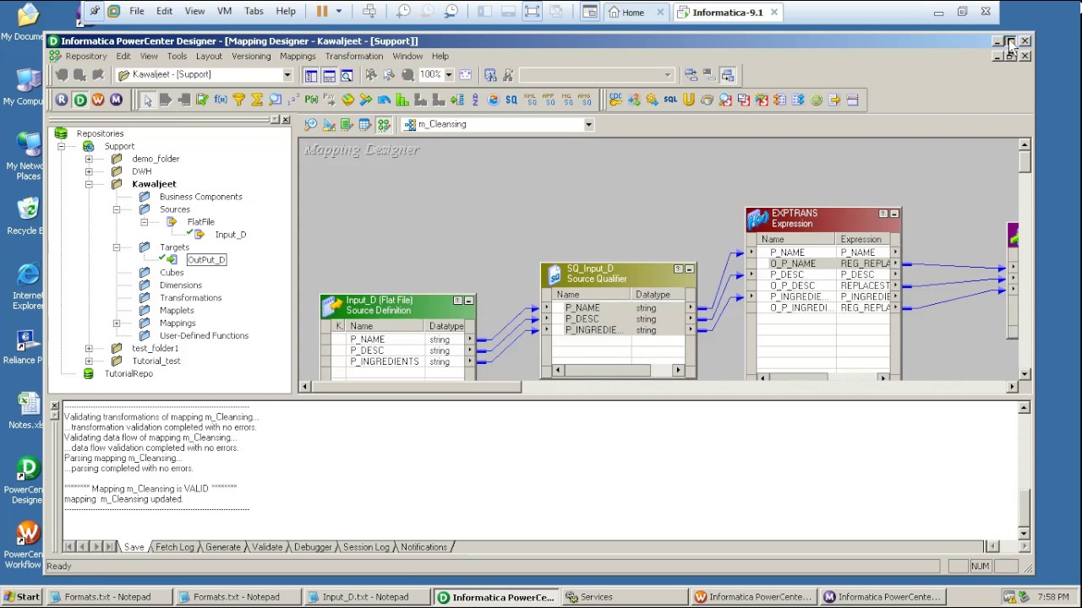This screenshot has width=1082, height=608.
Task: Iconize the EXPTRANS transformation box
Action: [894, 214]
